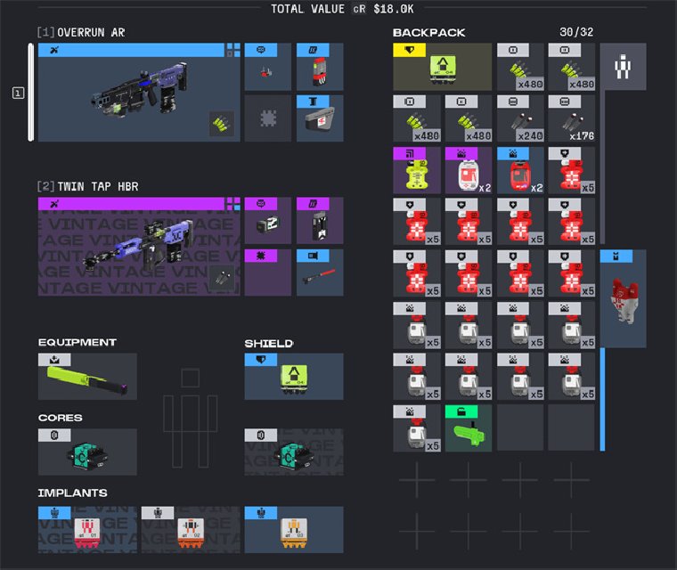Screen dimensions: 677x570
Task: Click the Twin Tap HBR mod grid indicator
Action: (x=233, y=204)
